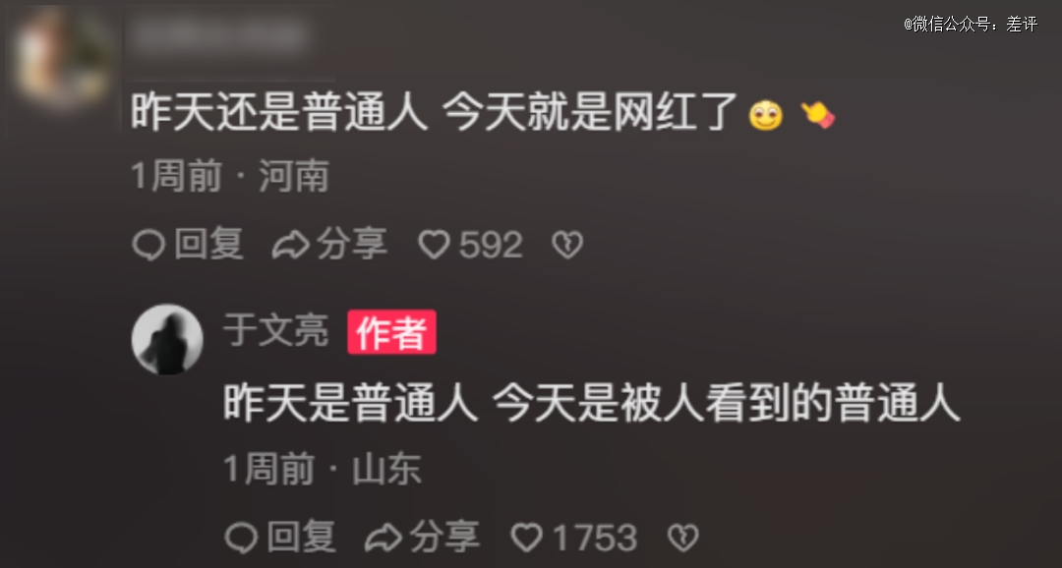The height and width of the screenshot is (568, 1062).
Task: Click 分享 text under 于文亮's reply
Action: [445, 537]
